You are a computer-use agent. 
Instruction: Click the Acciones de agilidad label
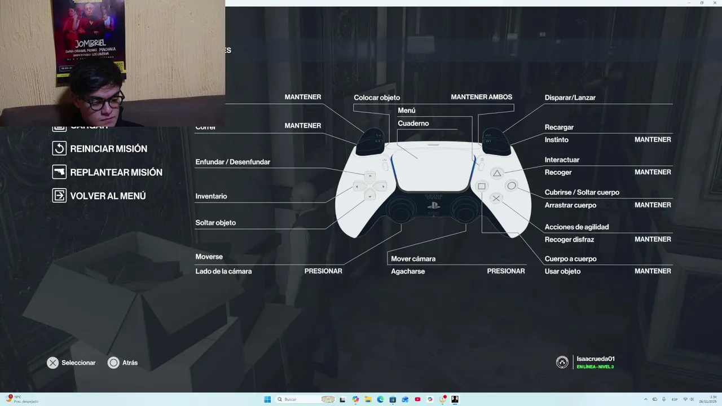tap(576, 227)
